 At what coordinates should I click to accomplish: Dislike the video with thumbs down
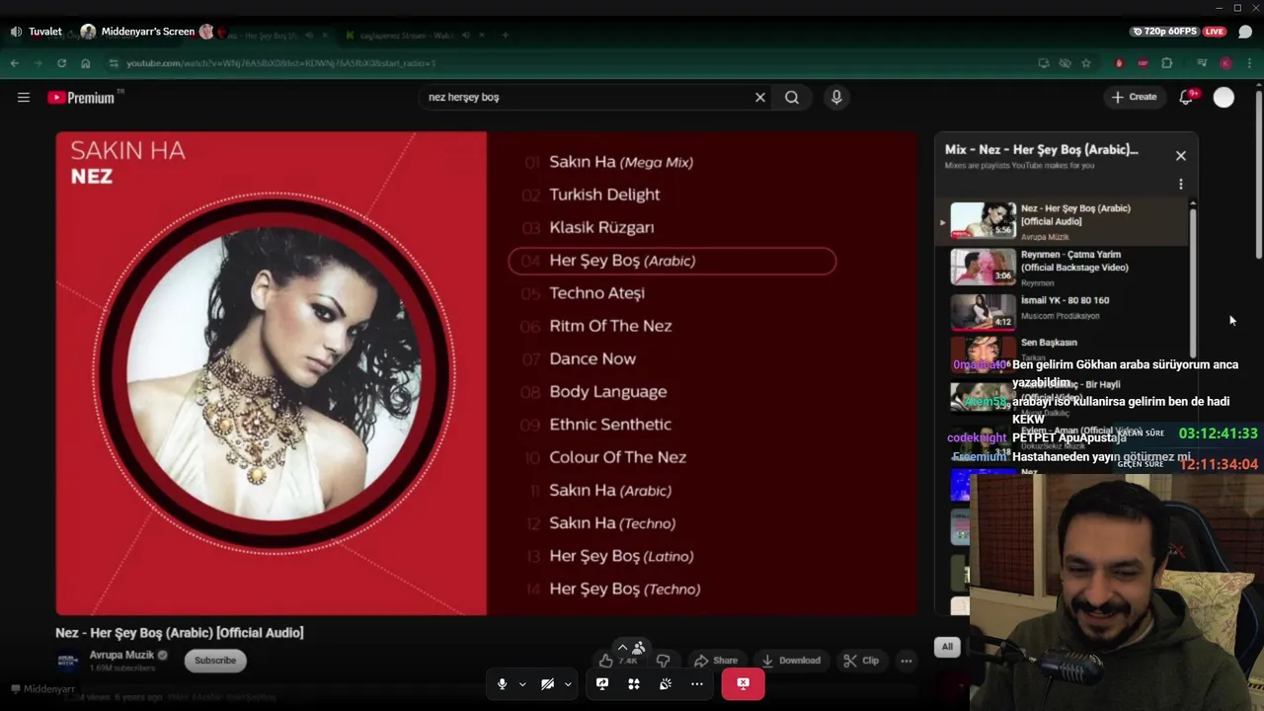coord(664,661)
